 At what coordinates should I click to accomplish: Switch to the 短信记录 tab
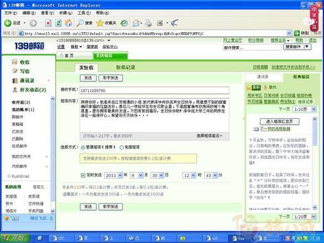(x=126, y=68)
